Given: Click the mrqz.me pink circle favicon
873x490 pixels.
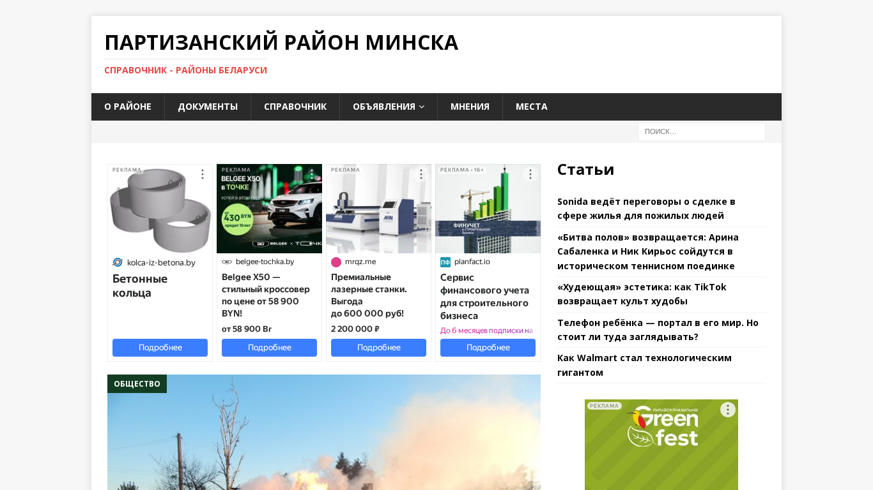Looking at the screenshot, I should click(x=336, y=262).
